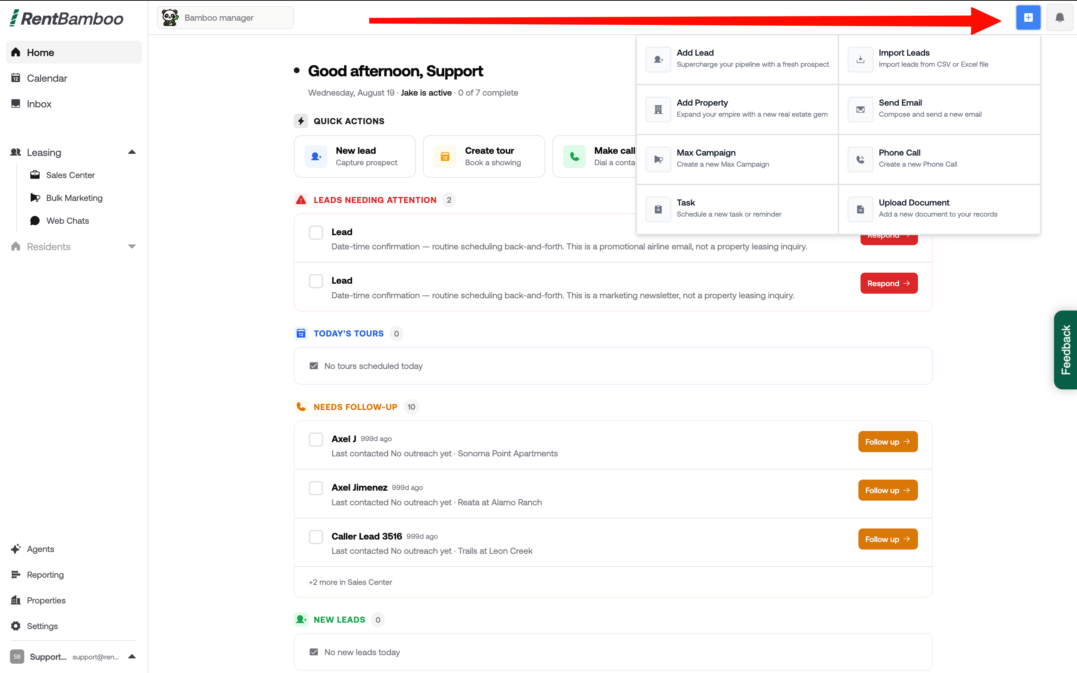
Task: Open Calendar in the sidebar
Action: [74, 79]
